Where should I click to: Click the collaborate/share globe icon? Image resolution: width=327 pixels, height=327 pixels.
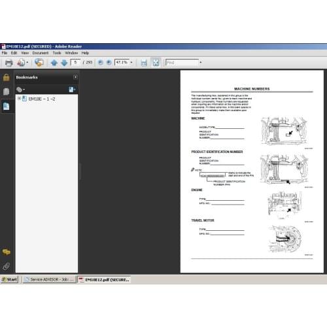click(x=39, y=63)
